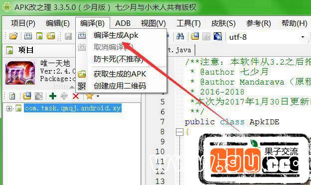Image resolution: width=311 pixels, height=185 pixels.
Task: Click the 唯一天地 app icon thumbnail
Action: pyautogui.click(x=20, y=73)
